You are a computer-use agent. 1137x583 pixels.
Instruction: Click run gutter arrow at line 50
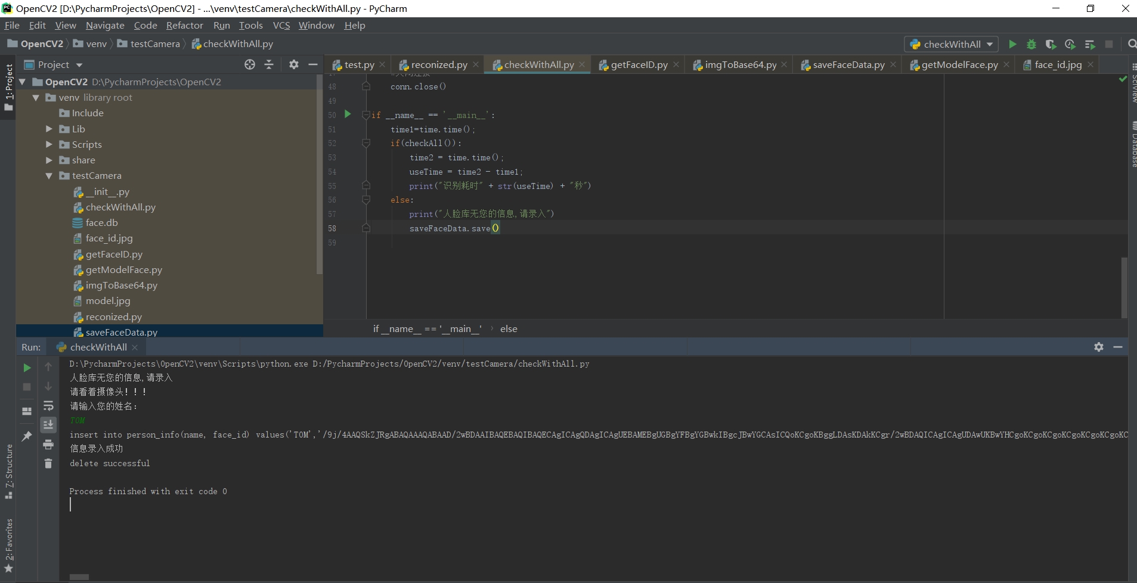[348, 114]
